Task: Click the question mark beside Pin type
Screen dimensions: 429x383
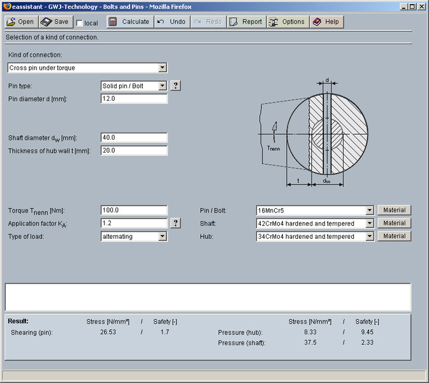Action: [176, 86]
